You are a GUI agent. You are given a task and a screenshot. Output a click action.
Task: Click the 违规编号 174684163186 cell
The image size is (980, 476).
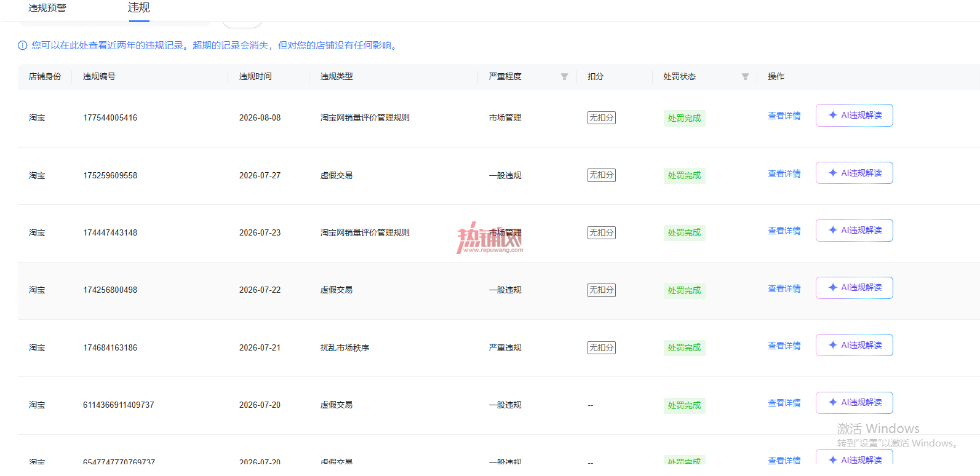pos(110,347)
